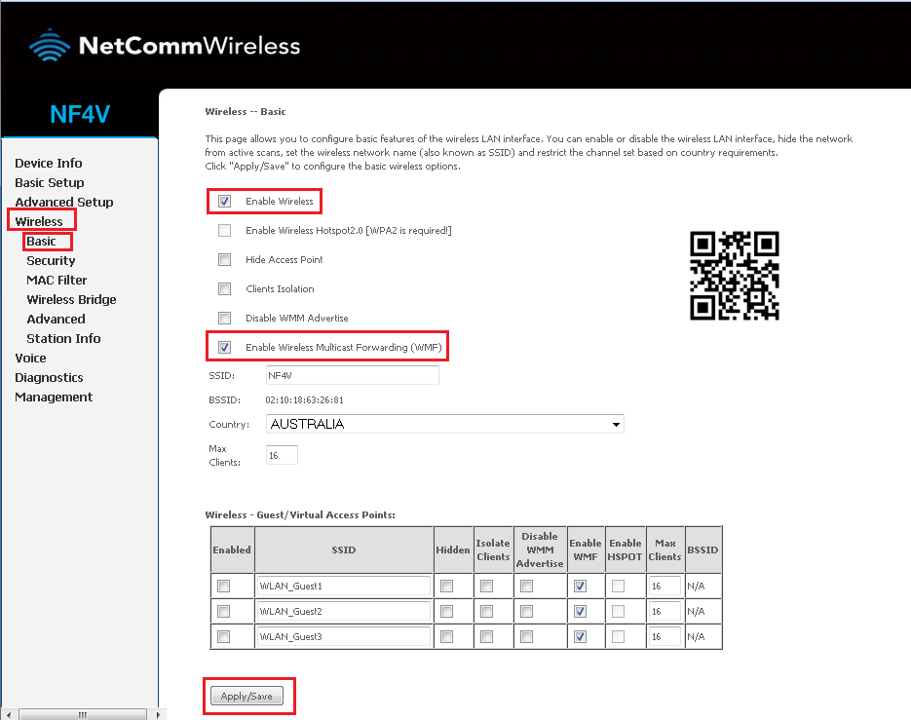The image size is (911, 720).
Task: Open Basic Setup menu
Action: 50,182
